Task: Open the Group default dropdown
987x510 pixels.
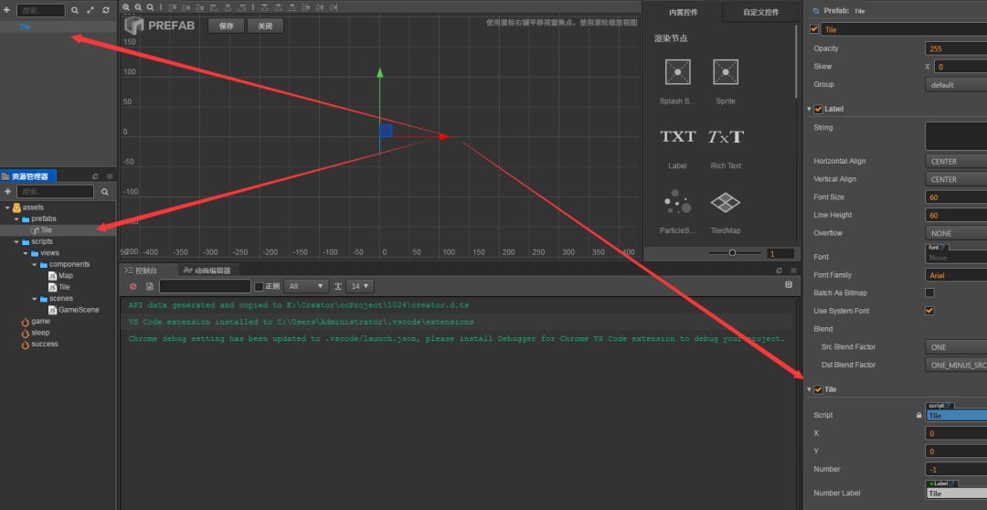Action: pyautogui.click(x=956, y=84)
